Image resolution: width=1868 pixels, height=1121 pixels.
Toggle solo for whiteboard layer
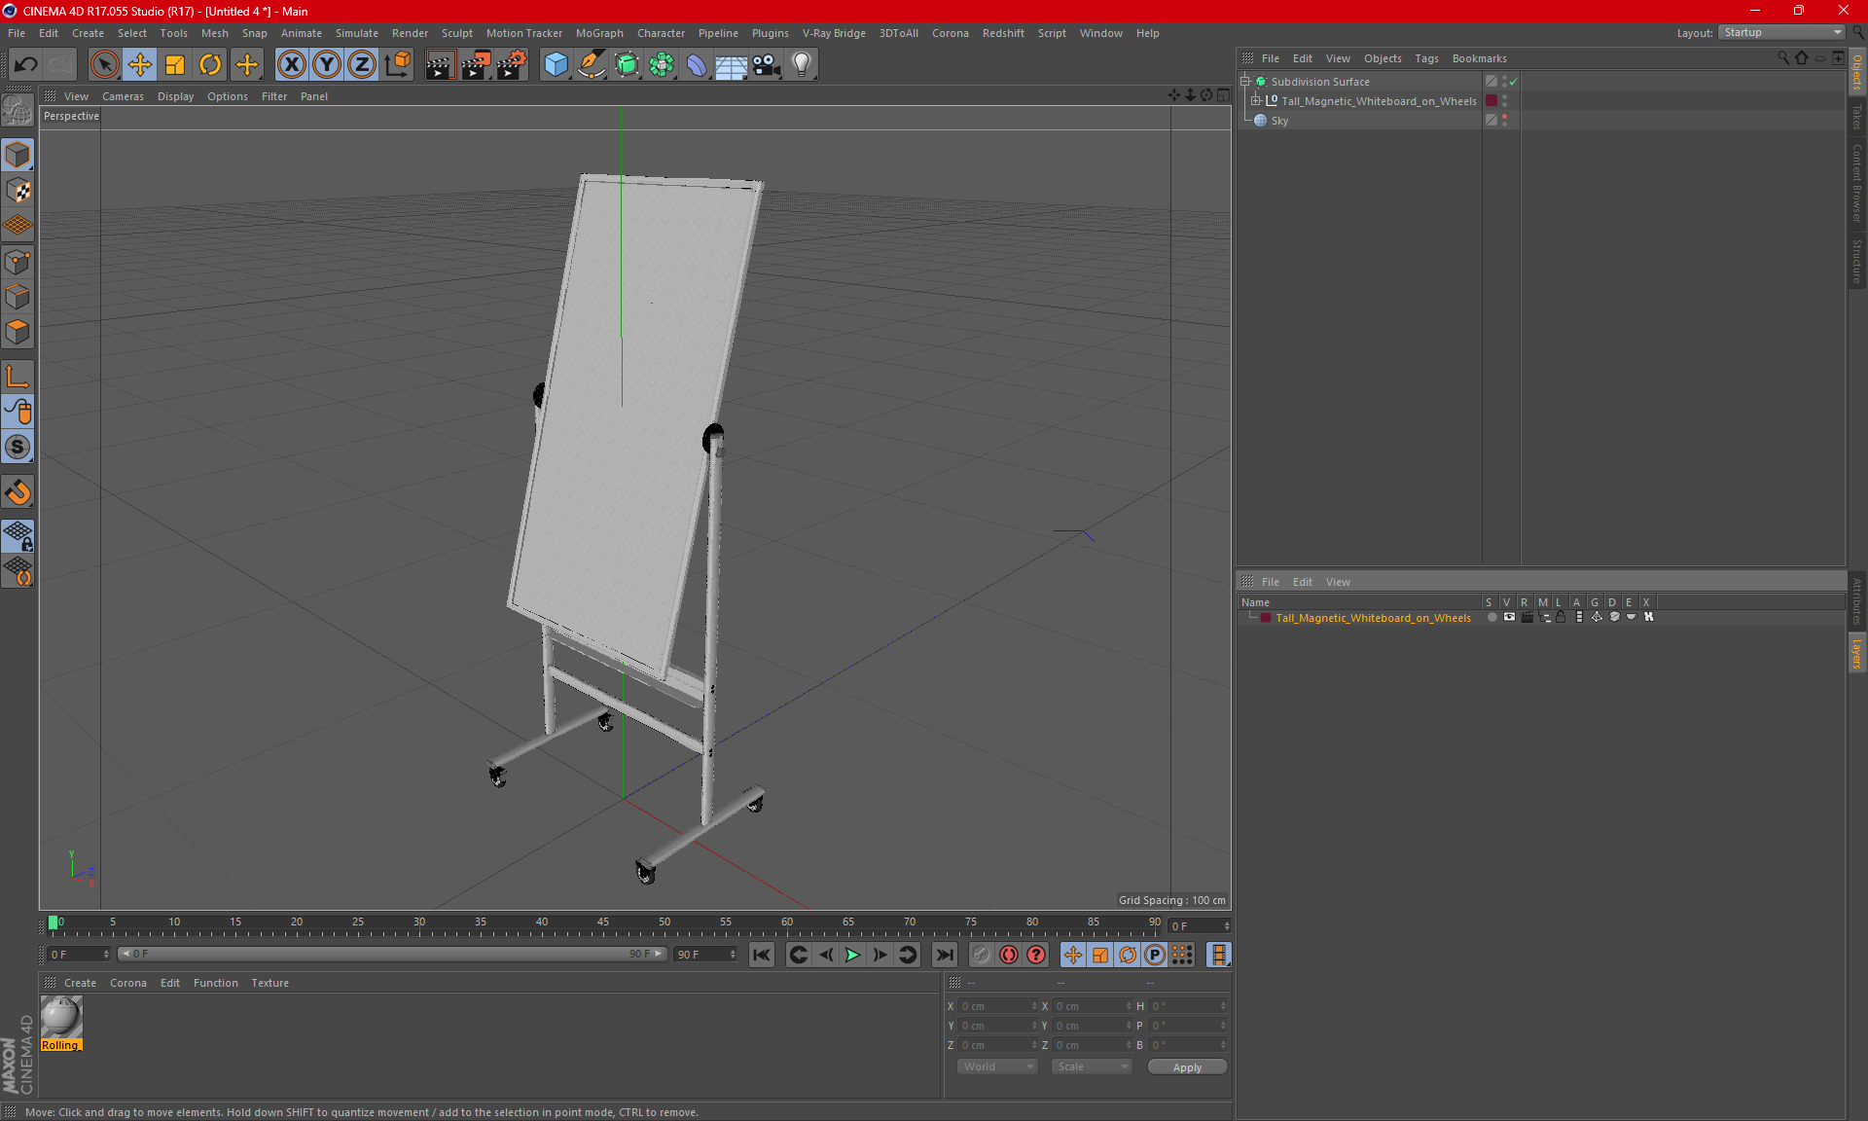click(x=1491, y=617)
